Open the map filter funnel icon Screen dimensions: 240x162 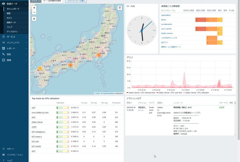[120, 8]
